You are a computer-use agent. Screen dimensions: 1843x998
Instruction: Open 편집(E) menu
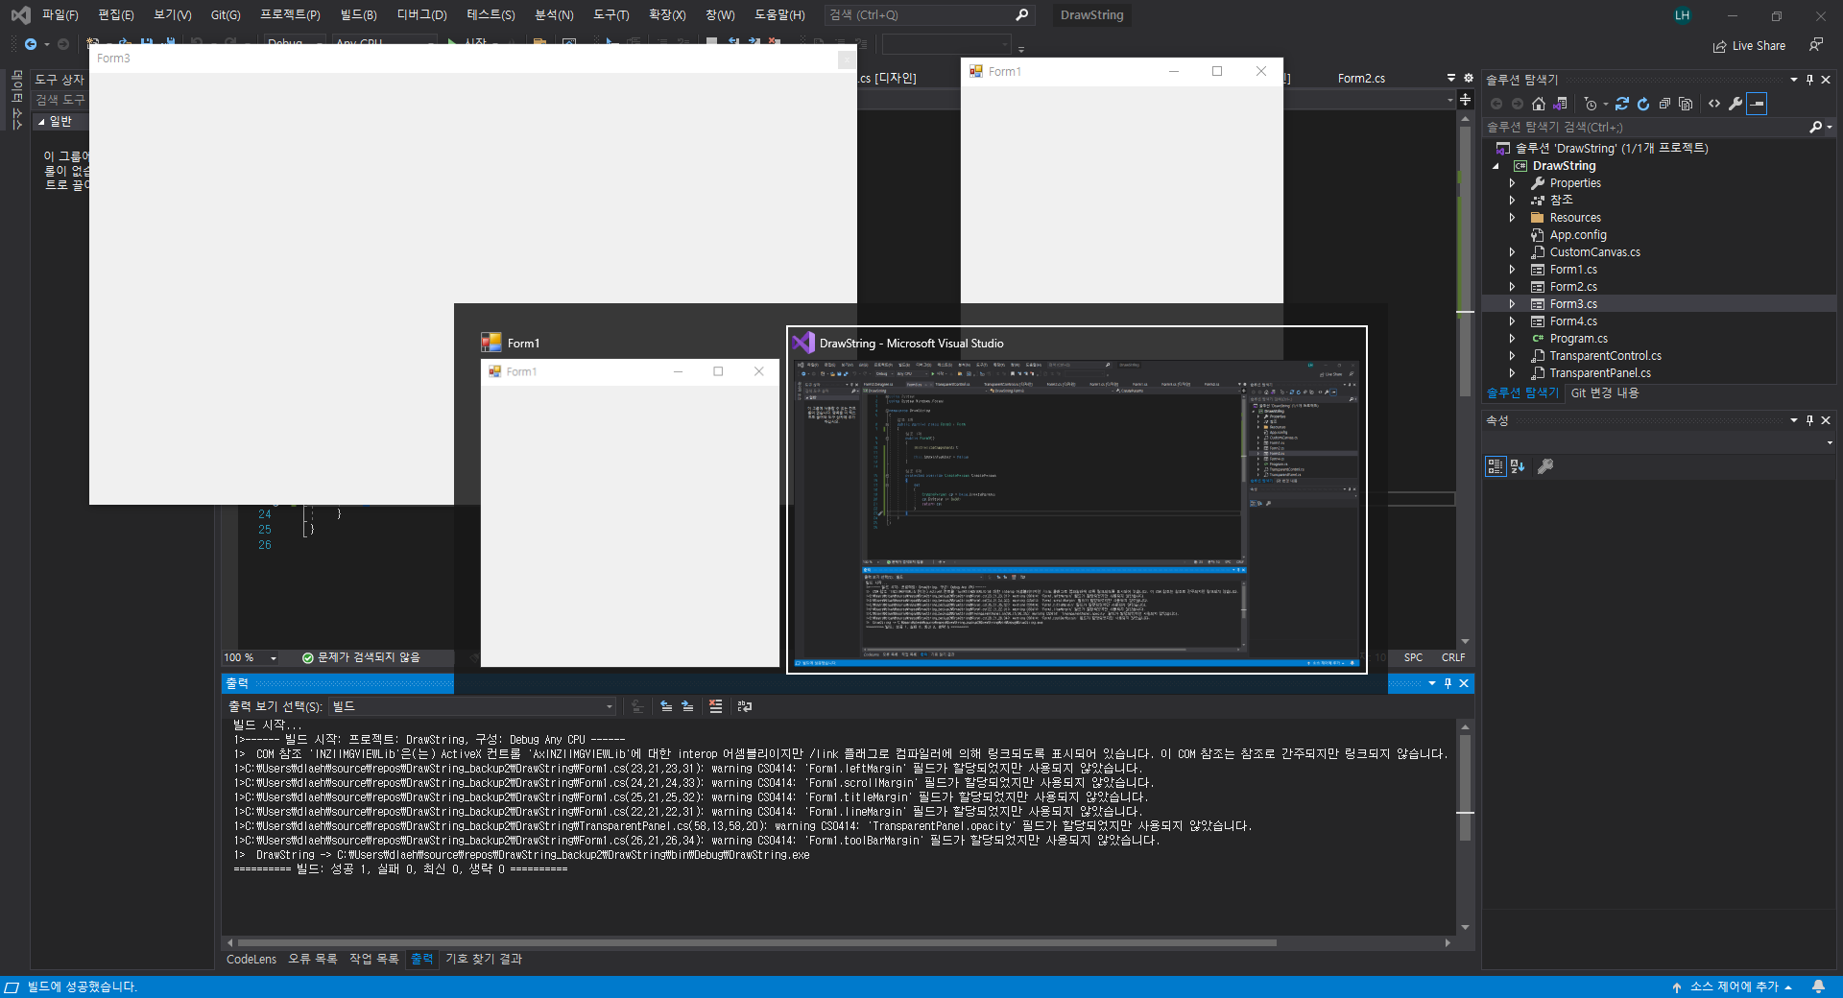click(x=116, y=15)
